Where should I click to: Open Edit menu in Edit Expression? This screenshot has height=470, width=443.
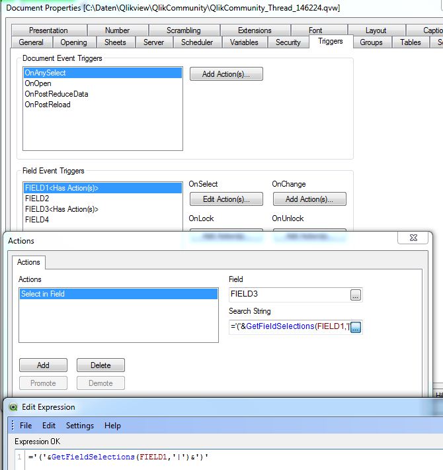49,426
